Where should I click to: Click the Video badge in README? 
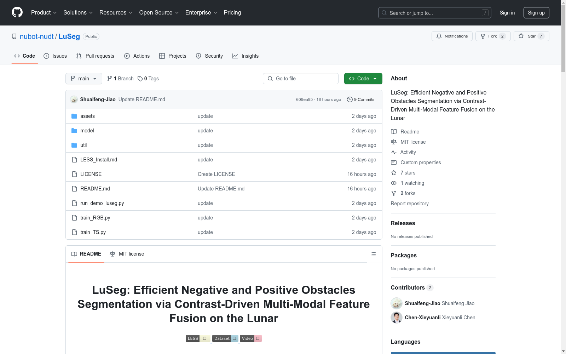tap(251, 338)
